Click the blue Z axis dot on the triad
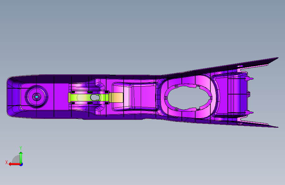The width and height of the screenshot is (285, 185). pyautogui.click(x=21, y=164)
